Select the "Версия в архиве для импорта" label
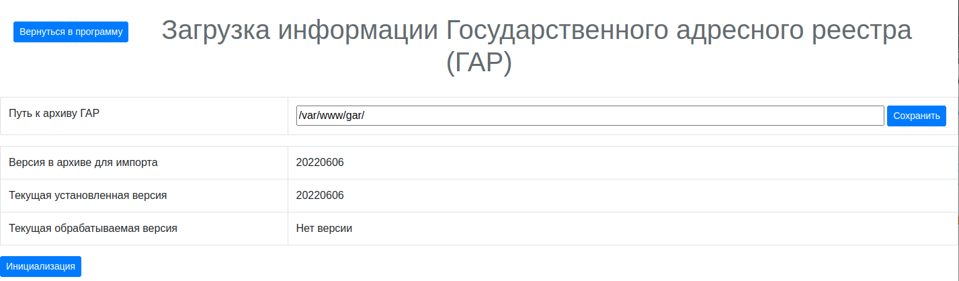The image size is (959, 281). pos(83,163)
